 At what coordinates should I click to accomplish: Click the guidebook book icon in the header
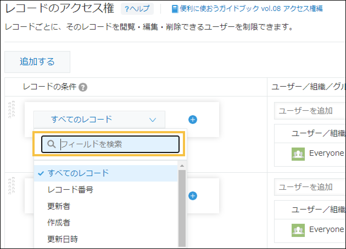click(175, 8)
